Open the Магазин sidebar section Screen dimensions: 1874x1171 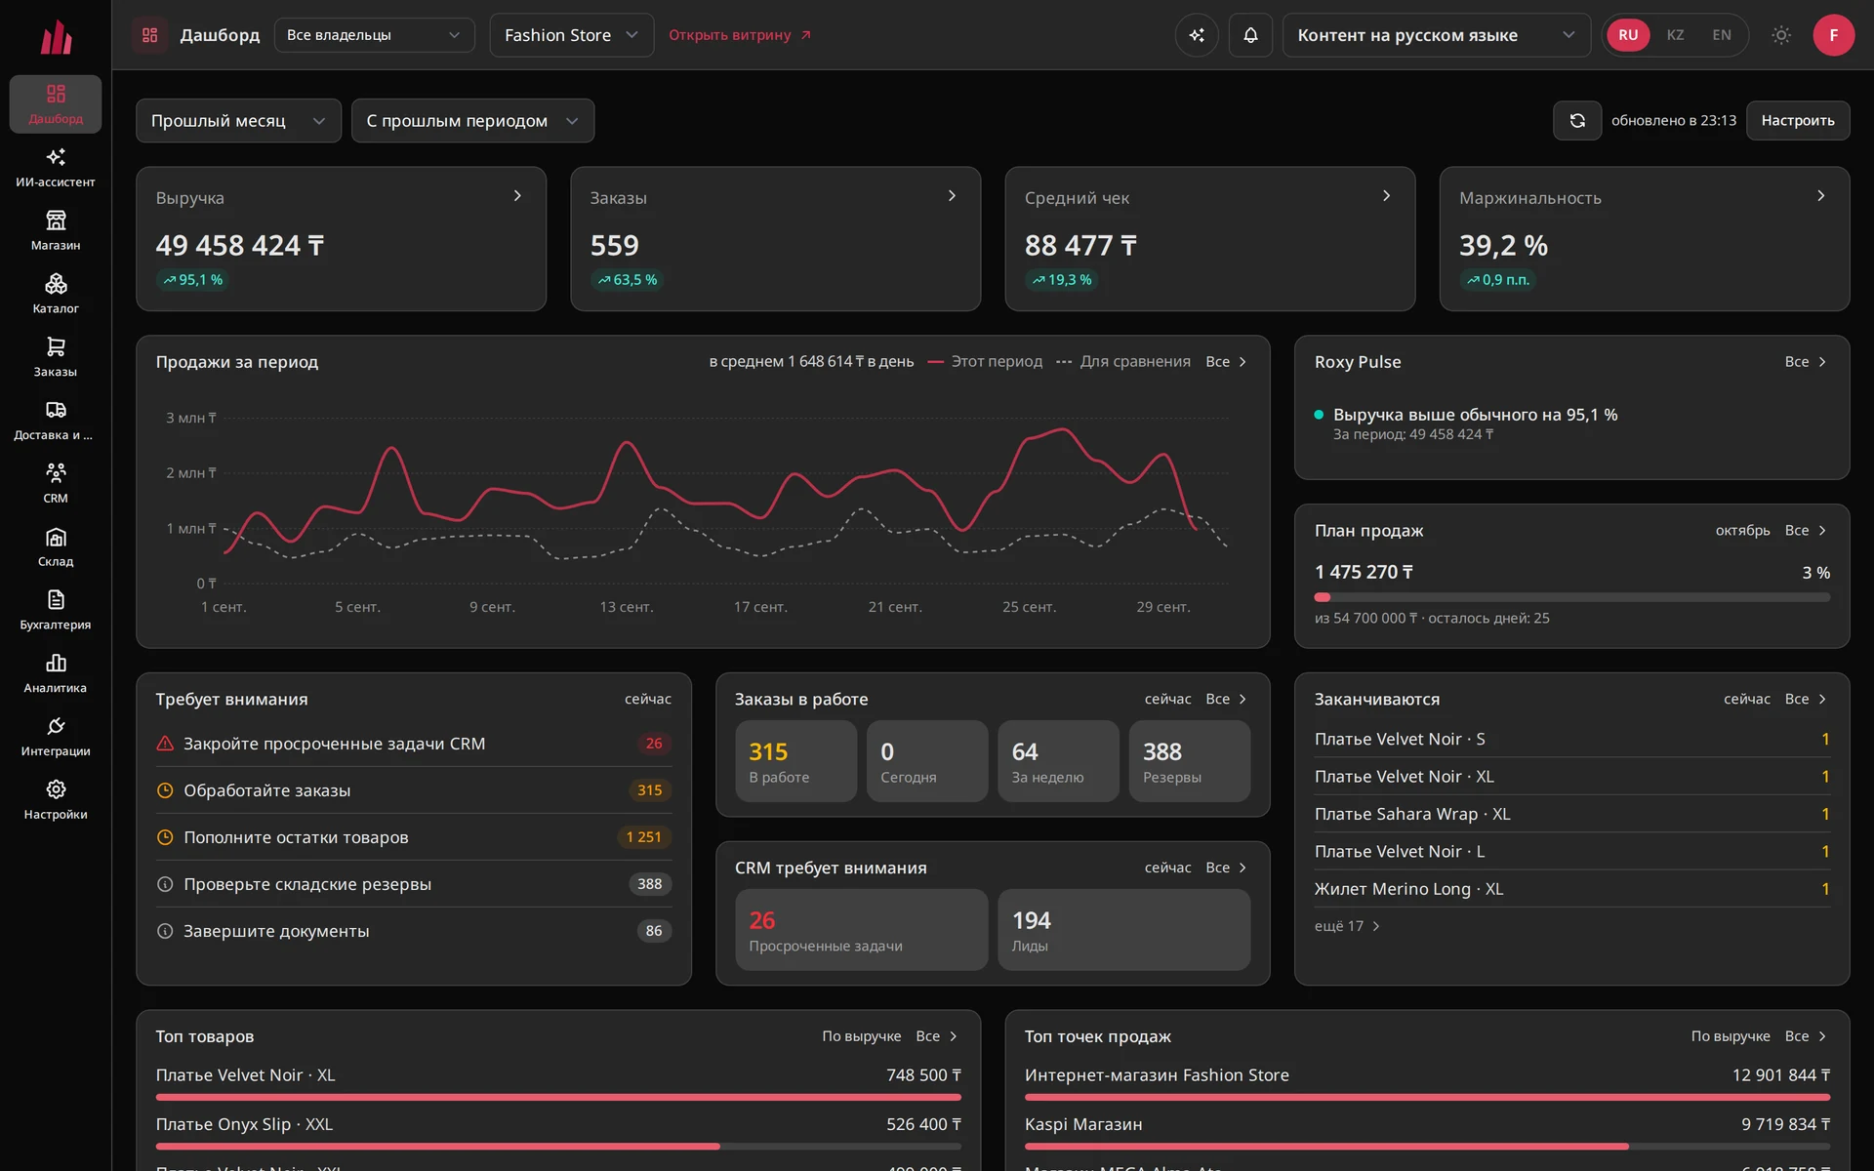[56, 230]
